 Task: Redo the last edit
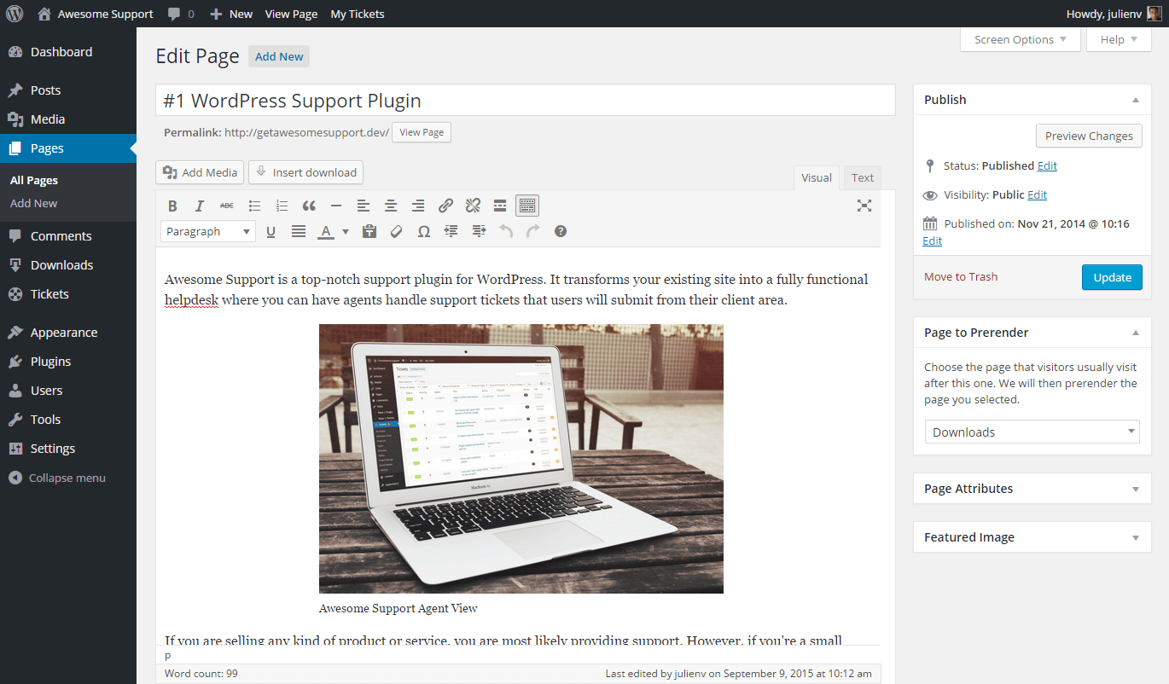(x=533, y=231)
